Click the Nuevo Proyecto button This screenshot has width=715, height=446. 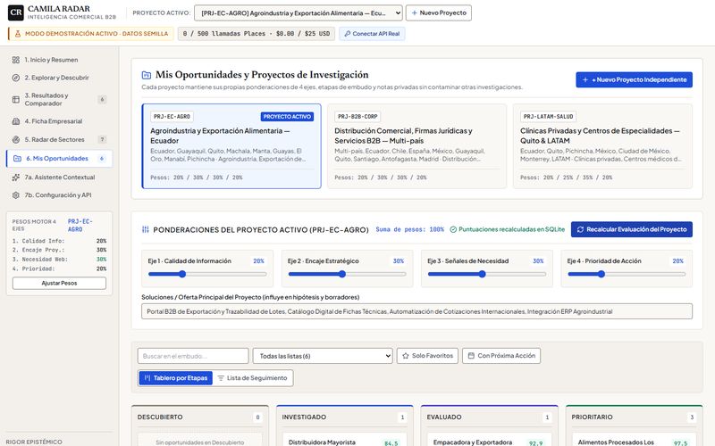coord(439,13)
